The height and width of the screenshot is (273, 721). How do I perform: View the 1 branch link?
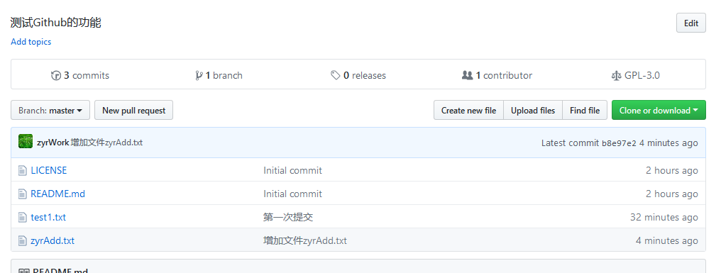coord(219,75)
